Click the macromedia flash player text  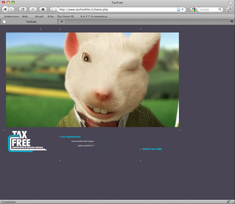pos(82,141)
